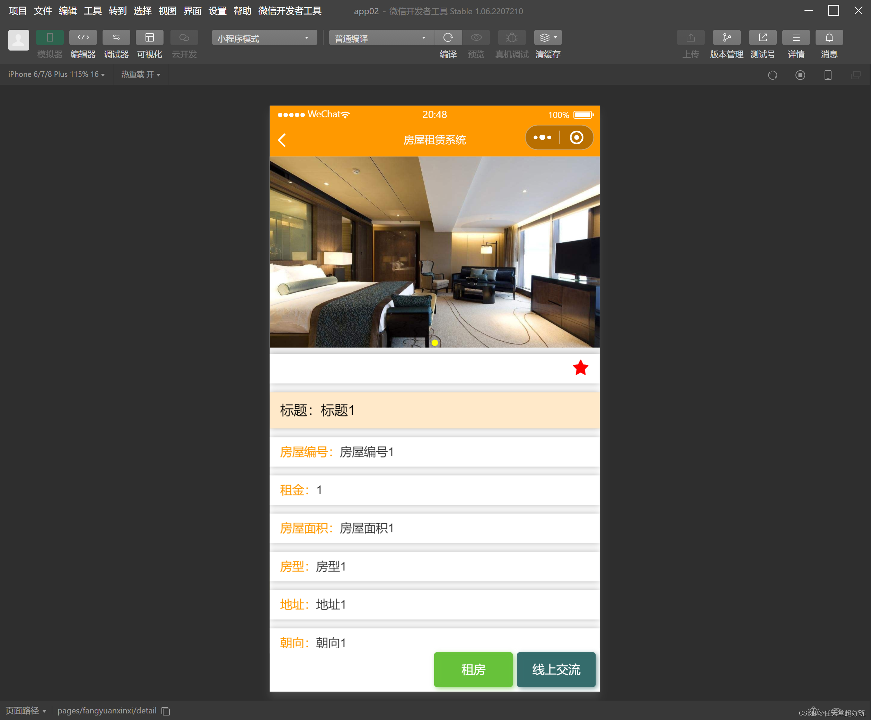Open the clear cache layers dropdown
The height and width of the screenshot is (720, 871).
[548, 37]
